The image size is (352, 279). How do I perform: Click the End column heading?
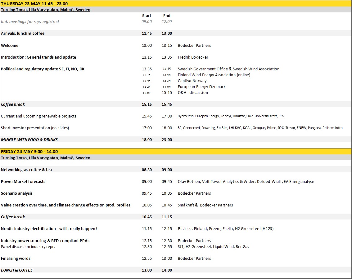(167, 16)
